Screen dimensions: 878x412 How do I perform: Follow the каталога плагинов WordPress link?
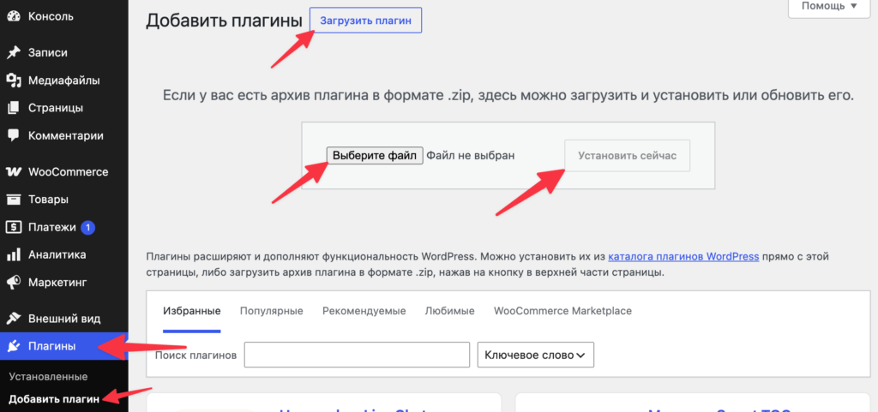[683, 257]
